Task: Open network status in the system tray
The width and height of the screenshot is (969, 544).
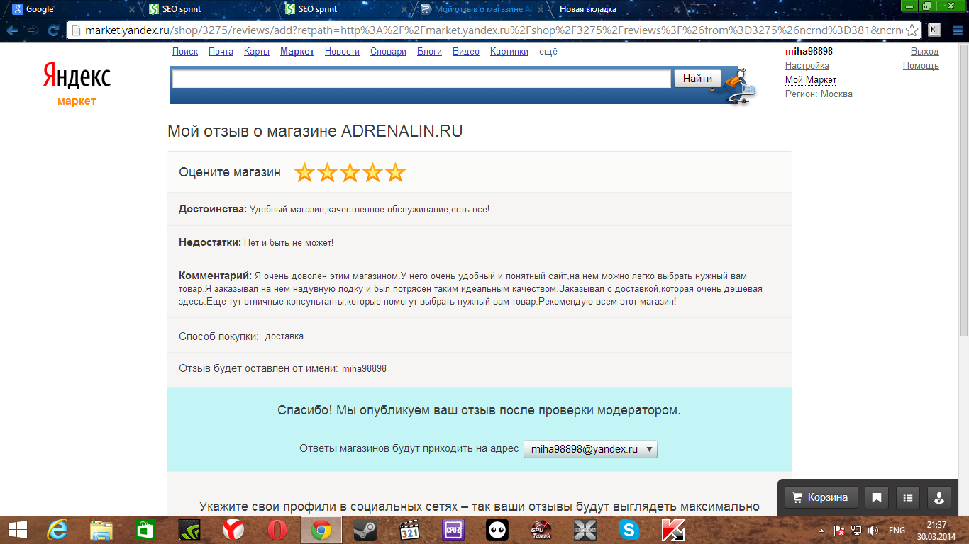Action: tap(856, 530)
